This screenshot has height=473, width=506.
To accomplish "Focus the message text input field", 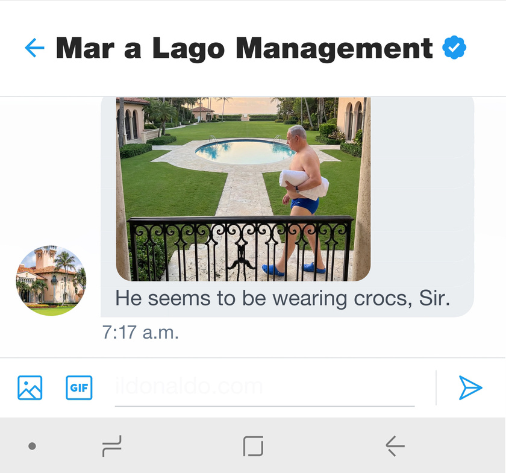I will click(x=264, y=387).
